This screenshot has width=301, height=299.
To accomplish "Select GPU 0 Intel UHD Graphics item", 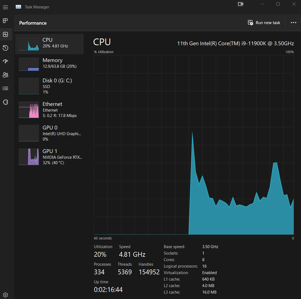I will [49, 133].
